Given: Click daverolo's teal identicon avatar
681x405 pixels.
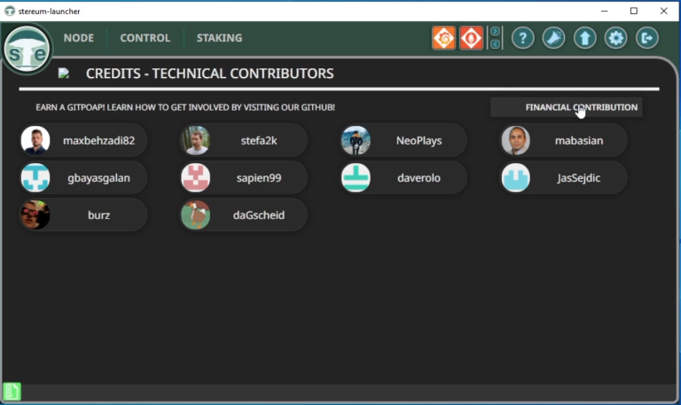Looking at the screenshot, I should (x=356, y=178).
